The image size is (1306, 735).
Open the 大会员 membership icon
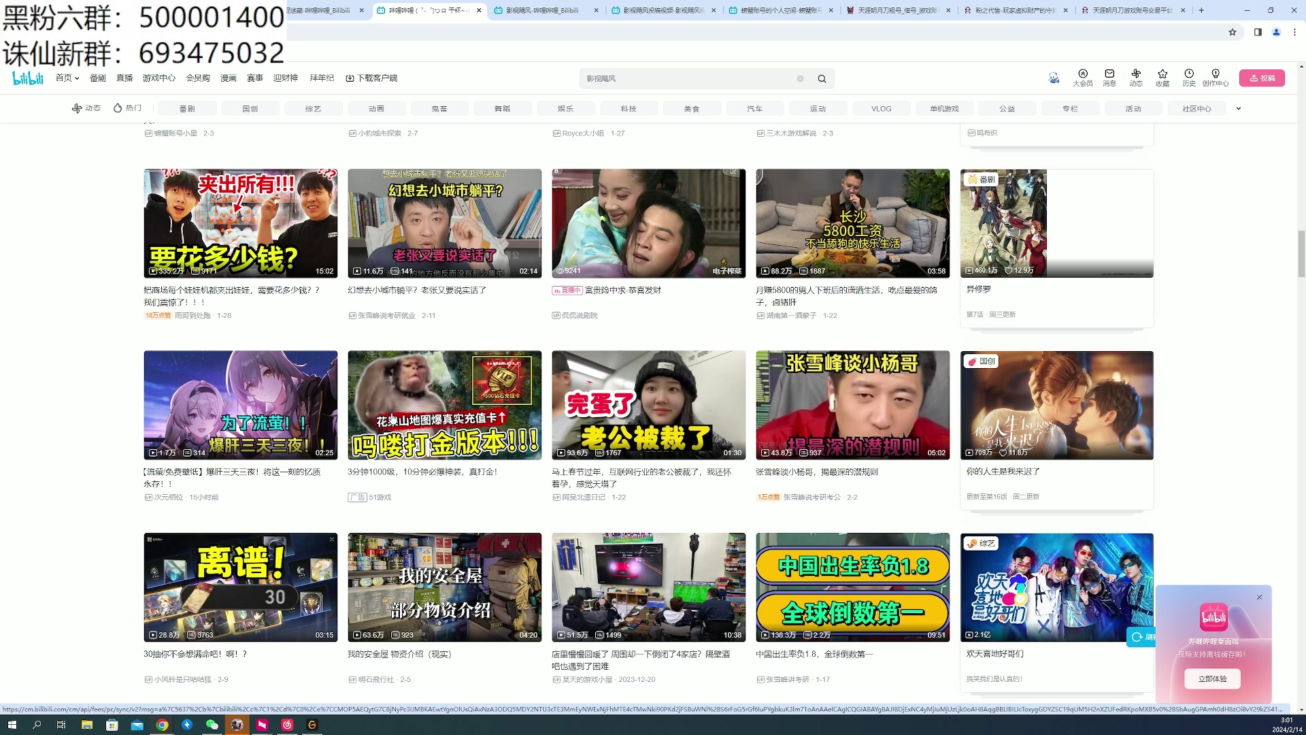[1082, 74]
